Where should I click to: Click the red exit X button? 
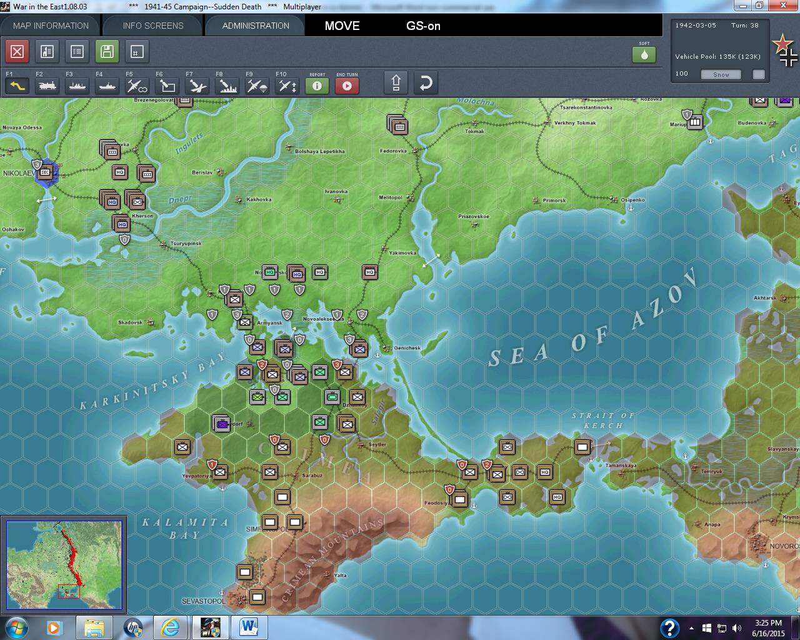pos(17,52)
